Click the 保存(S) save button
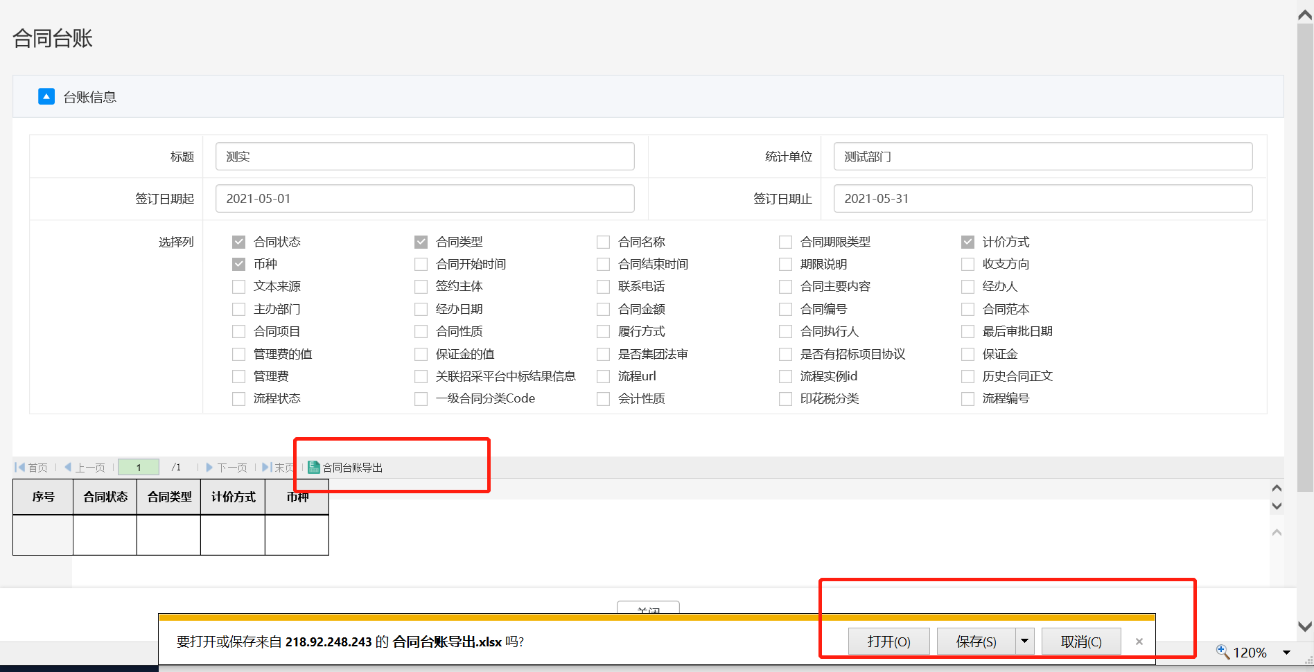 (976, 642)
